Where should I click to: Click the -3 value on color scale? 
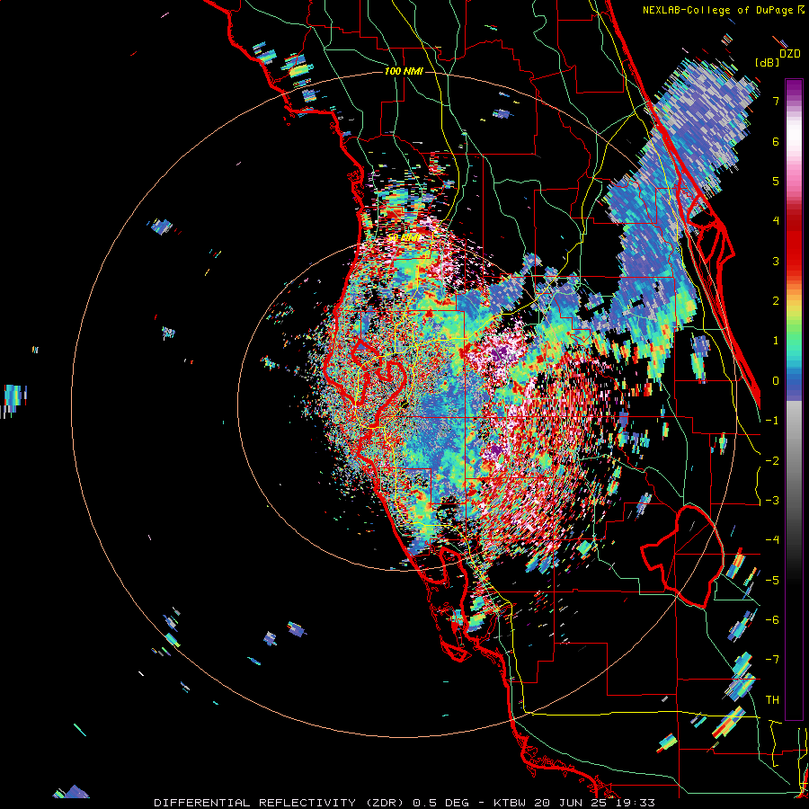[x=772, y=501]
